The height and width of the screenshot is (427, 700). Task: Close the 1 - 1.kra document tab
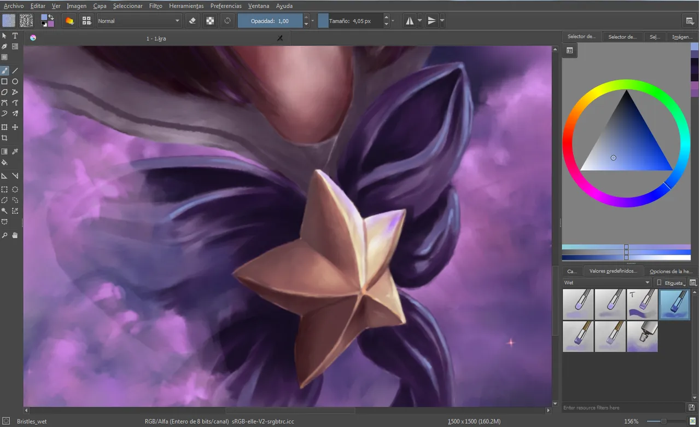[x=280, y=38]
